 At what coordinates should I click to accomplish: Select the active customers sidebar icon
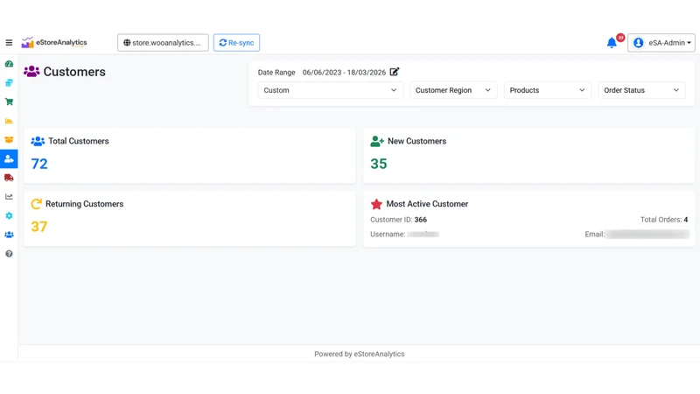(x=9, y=159)
